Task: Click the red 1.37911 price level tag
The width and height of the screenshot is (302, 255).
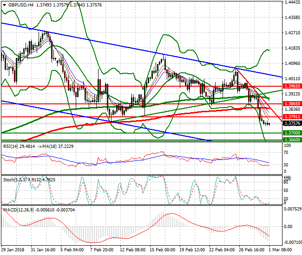Action: [291, 117]
